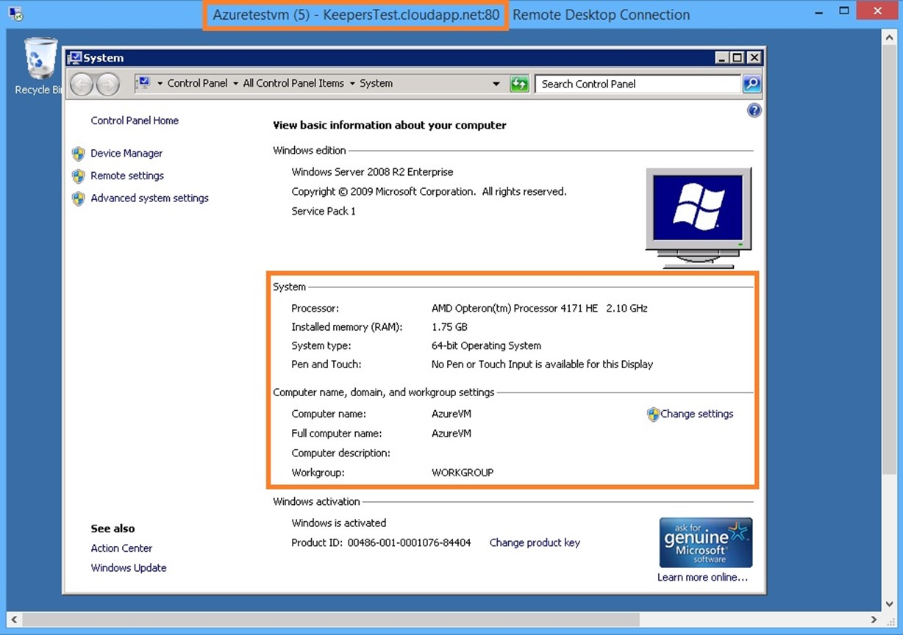Click the Remote Desktop Connection title bar icon
903x635 pixels.
click(x=15, y=14)
